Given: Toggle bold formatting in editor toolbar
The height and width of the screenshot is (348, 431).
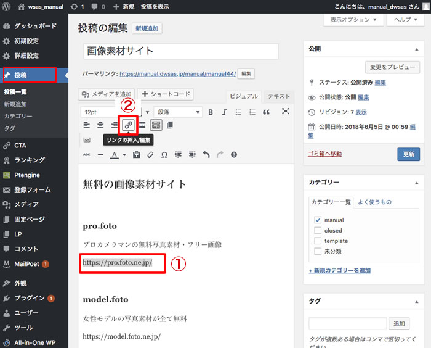Looking at the screenshot, I should [x=211, y=112].
